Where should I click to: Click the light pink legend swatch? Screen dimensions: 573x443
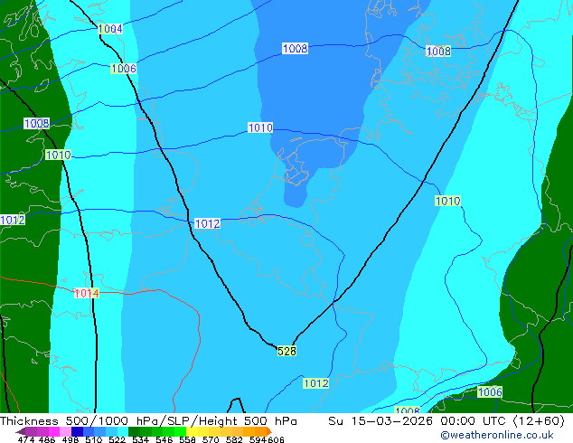65,431
